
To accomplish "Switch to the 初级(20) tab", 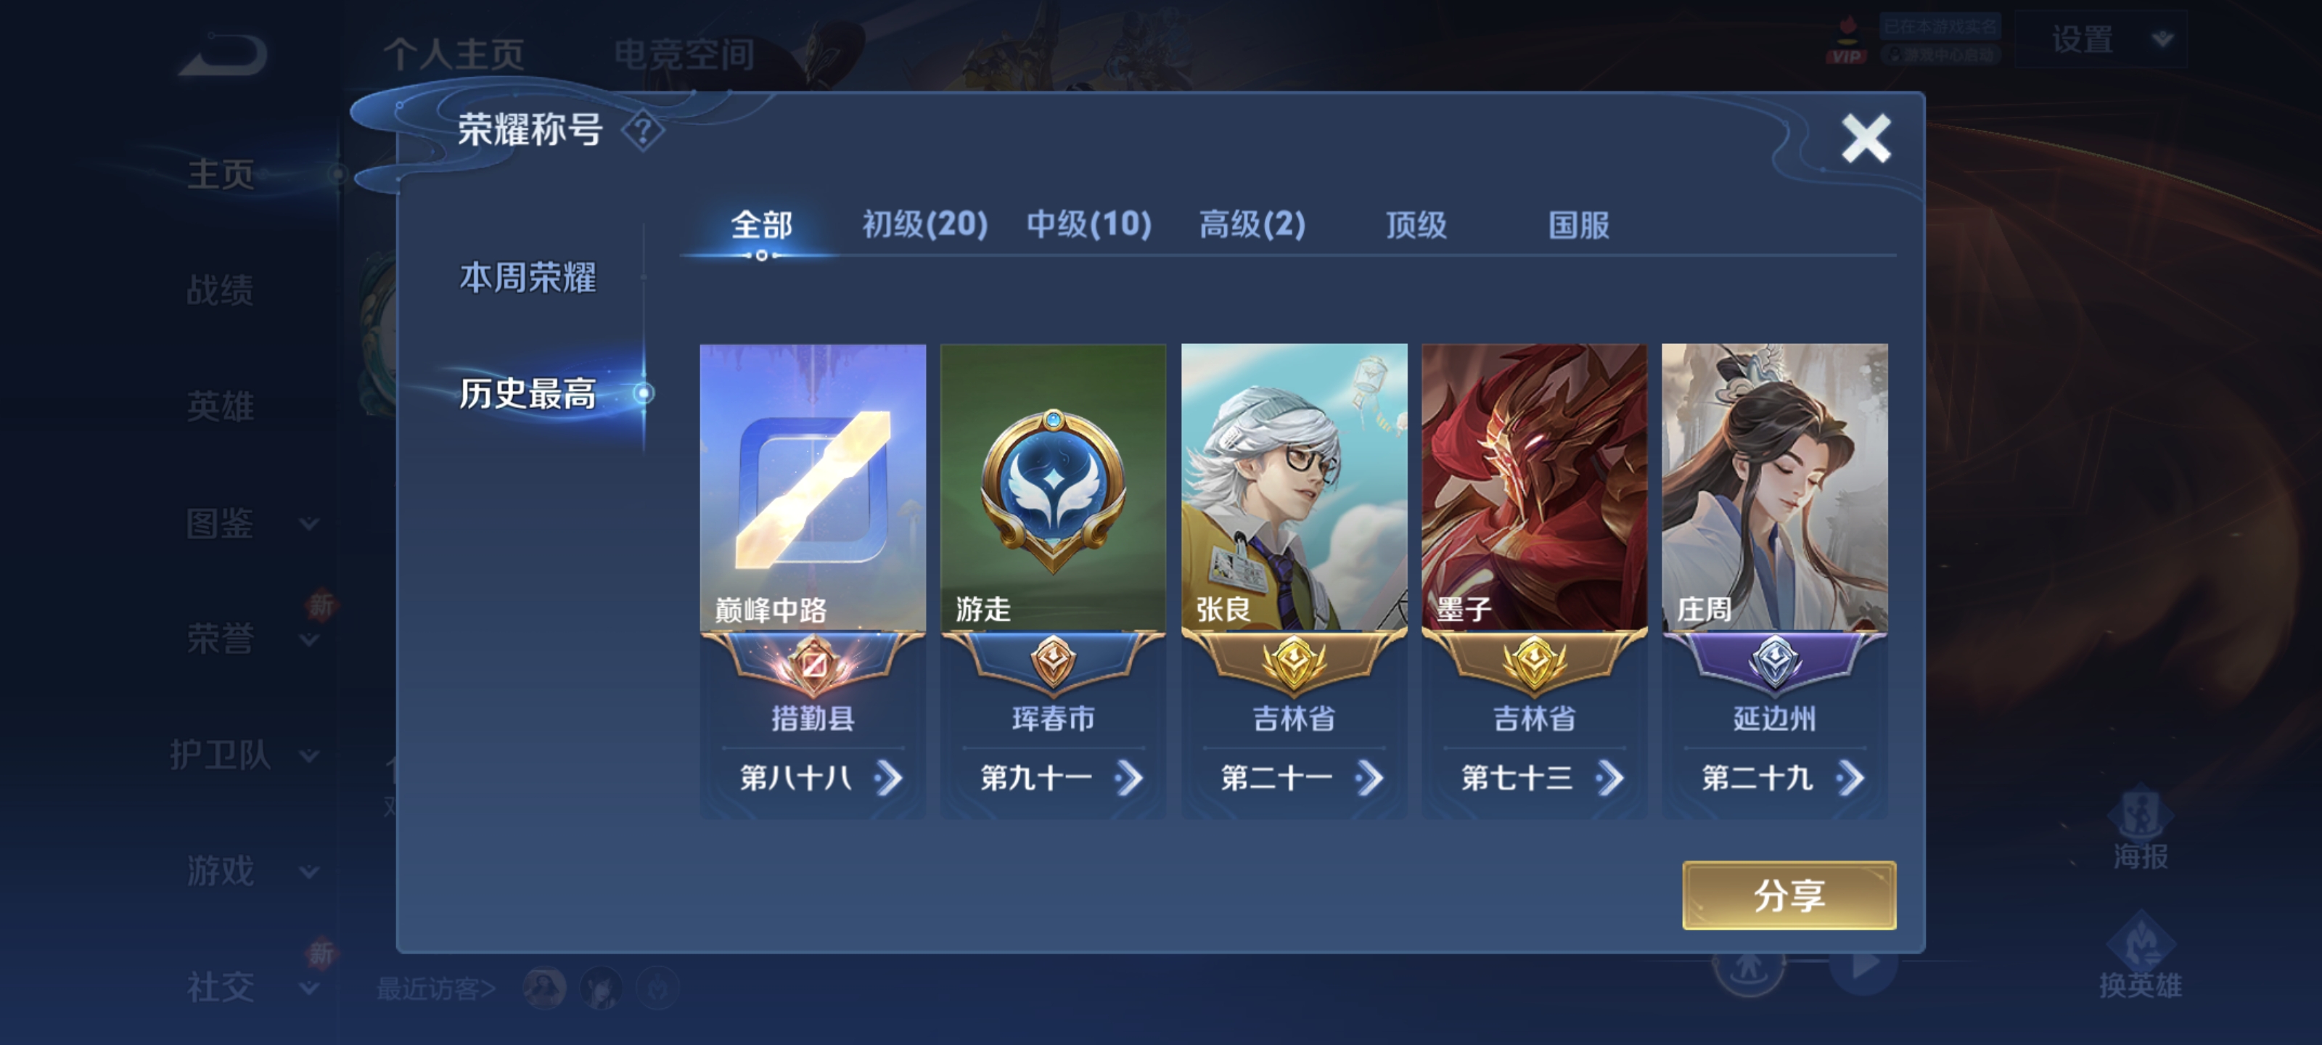I will (x=925, y=224).
